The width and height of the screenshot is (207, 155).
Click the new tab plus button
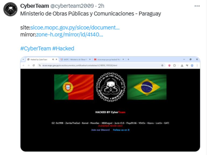tap(128, 59)
